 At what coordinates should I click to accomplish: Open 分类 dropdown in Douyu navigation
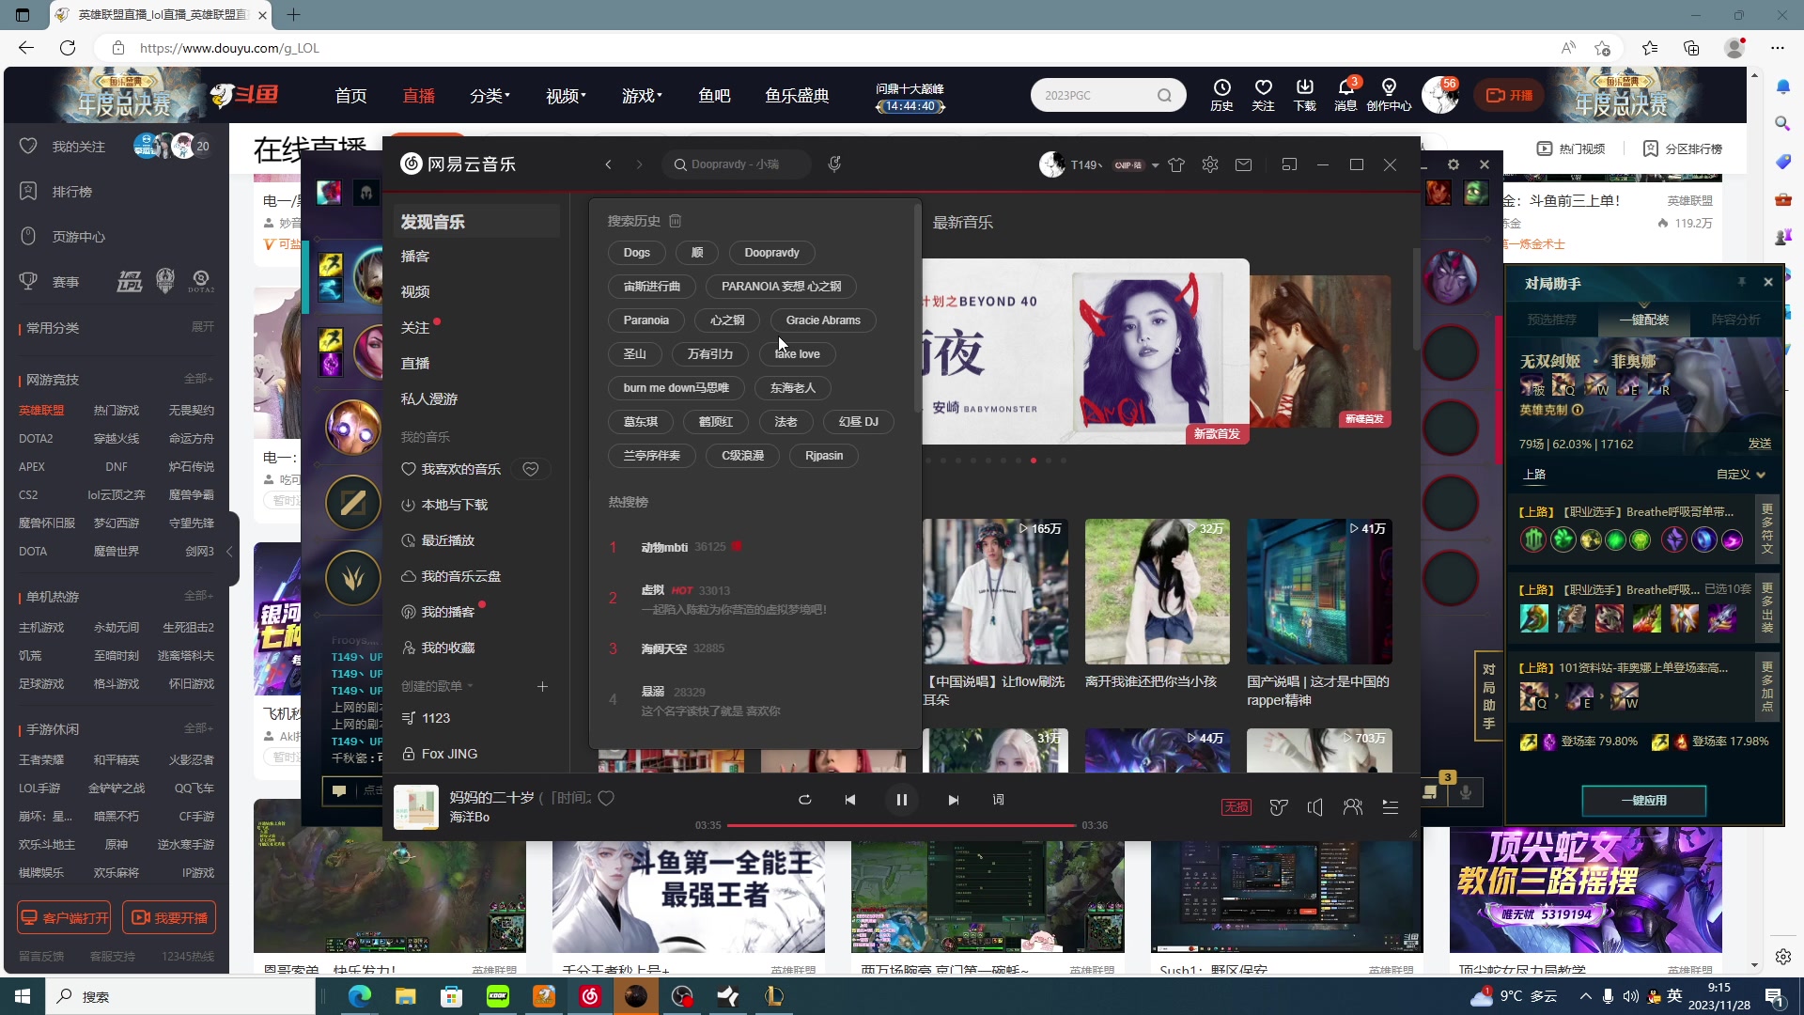(x=490, y=96)
